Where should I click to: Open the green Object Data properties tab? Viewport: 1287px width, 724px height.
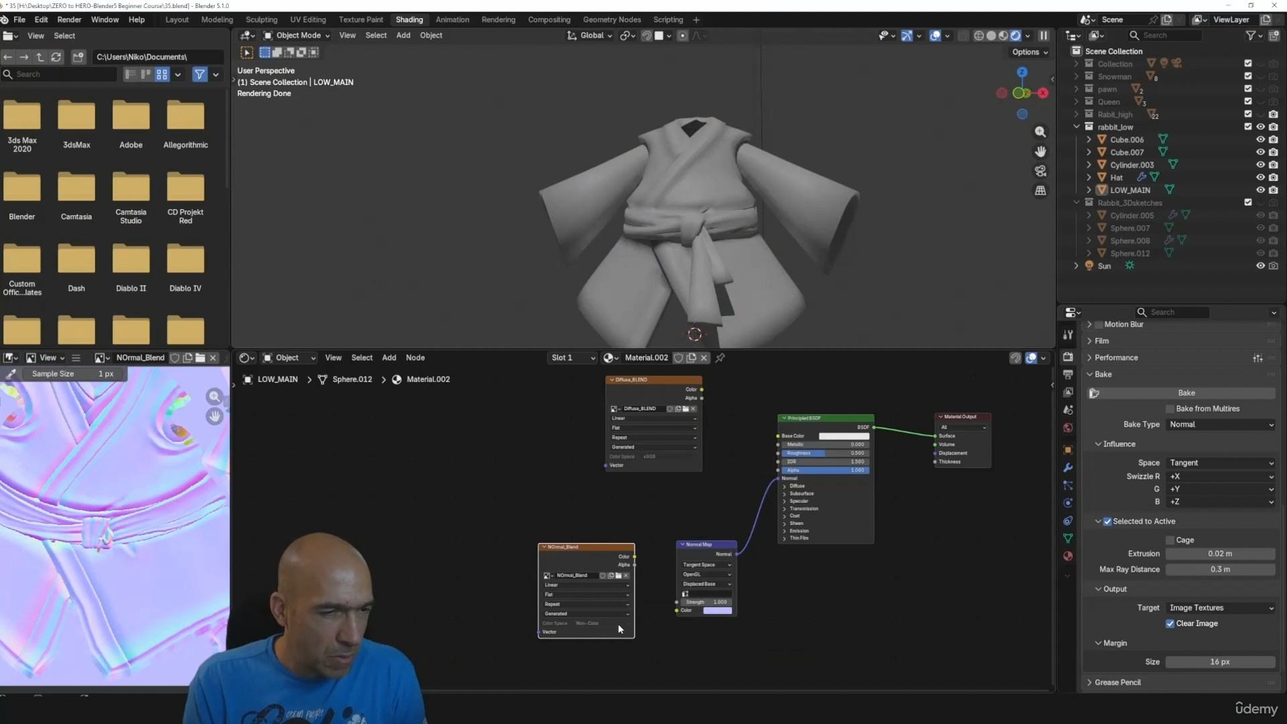(1068, 538)
